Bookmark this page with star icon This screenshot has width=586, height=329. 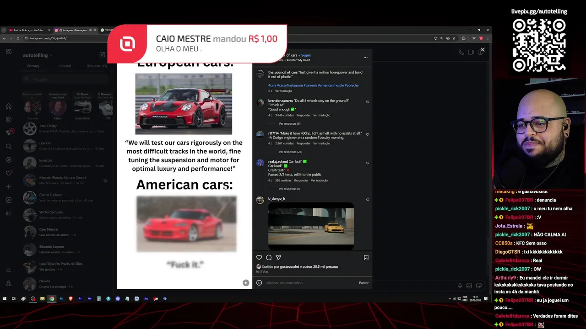455,38
